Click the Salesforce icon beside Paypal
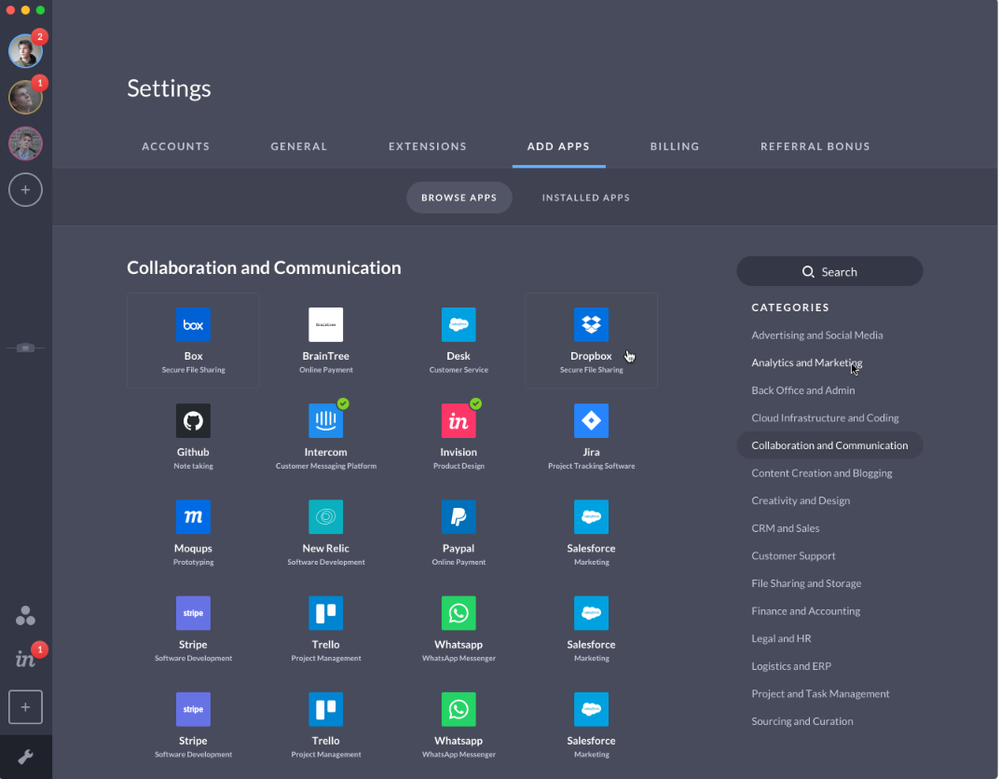This screenshot has width=1000, height=779. (591, 517)
